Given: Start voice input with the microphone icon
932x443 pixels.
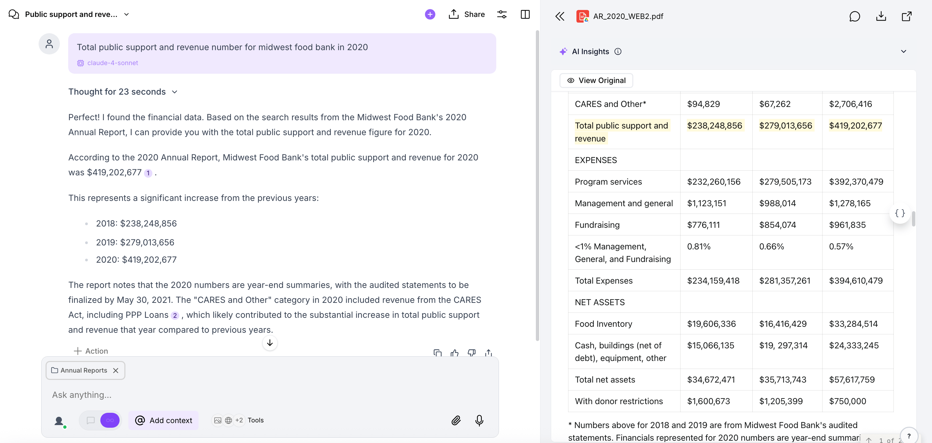Looking at the screenshot, I should (x=479, y=420).
